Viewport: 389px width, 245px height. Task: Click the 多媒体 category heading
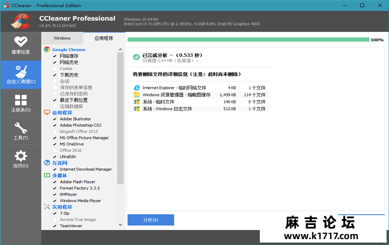click(59, 175)
